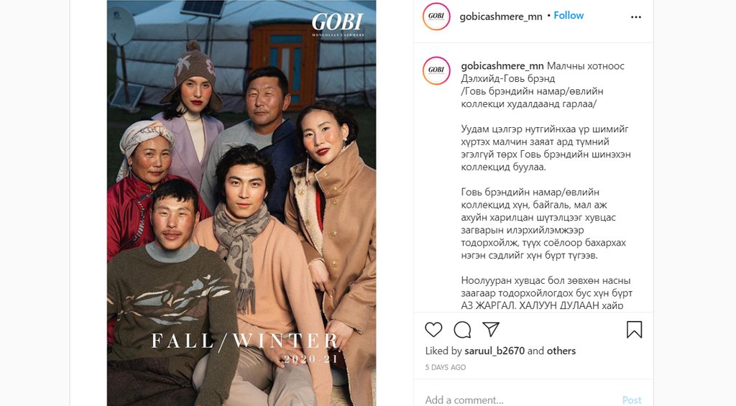
Task: Submit the comment with the Post button
Action: point(632,400)
